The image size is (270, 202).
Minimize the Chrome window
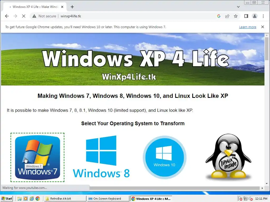[247, 3]
